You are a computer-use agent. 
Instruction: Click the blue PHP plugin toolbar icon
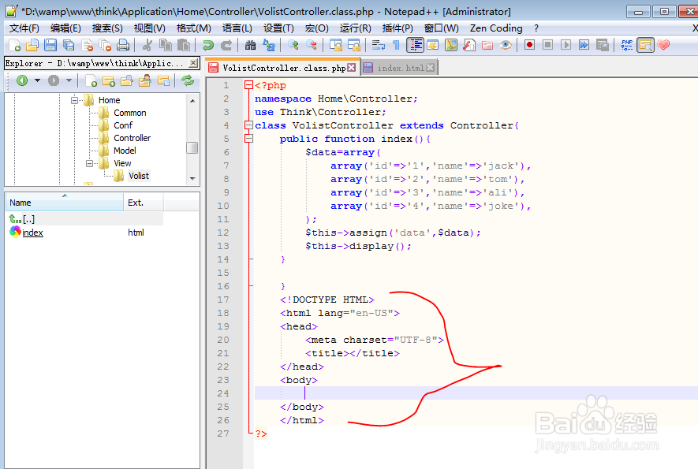(x=627, y=45)
